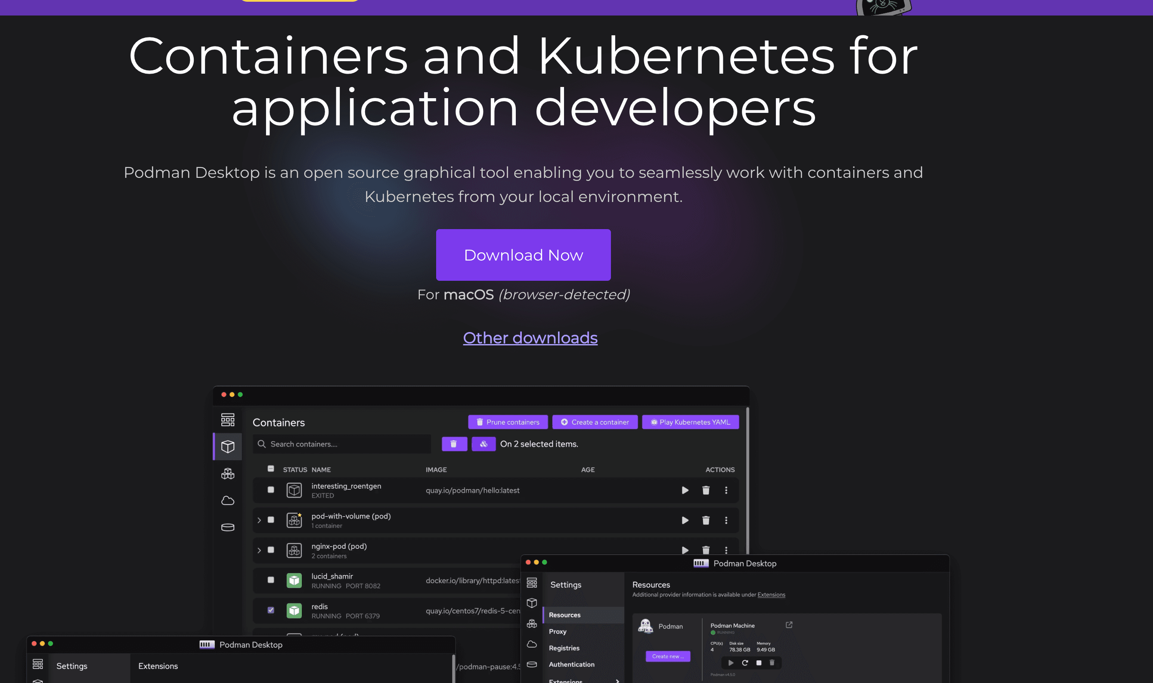Screen dimensions: 1153x683
Task: Open Containers cube icon in Resources settings window
Action: (531, 603)
